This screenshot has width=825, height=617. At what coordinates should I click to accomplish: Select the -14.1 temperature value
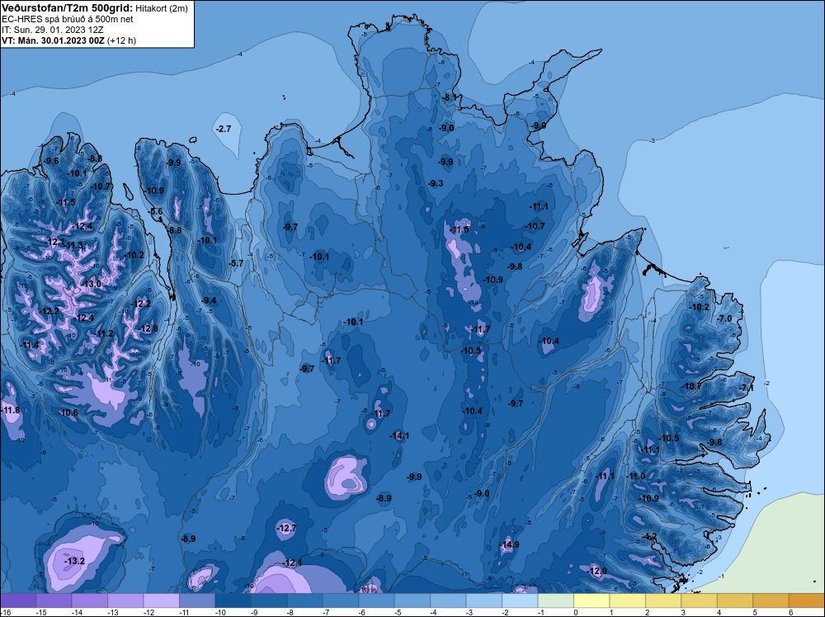point(399,436)
